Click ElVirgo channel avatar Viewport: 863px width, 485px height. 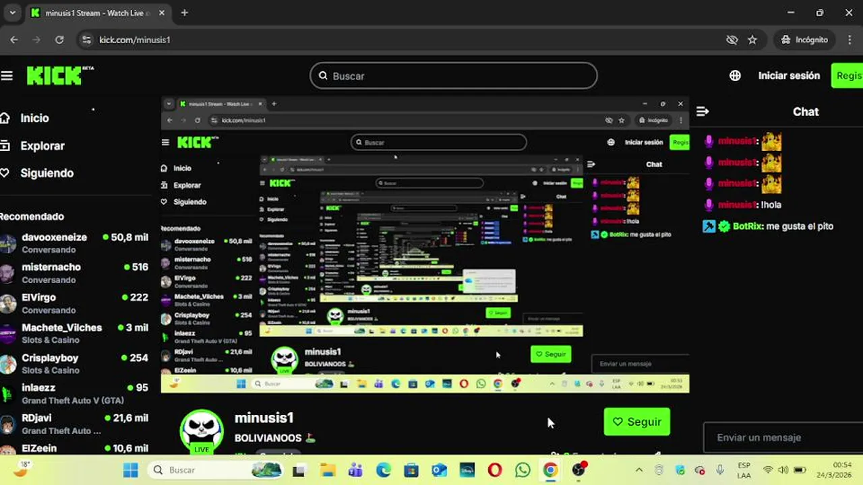click(7, 303)
